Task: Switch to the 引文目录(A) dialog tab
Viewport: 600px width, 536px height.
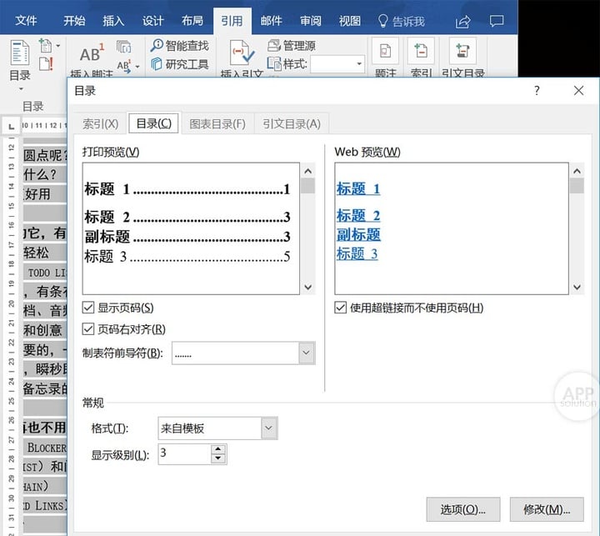Action: click(292, 123)
